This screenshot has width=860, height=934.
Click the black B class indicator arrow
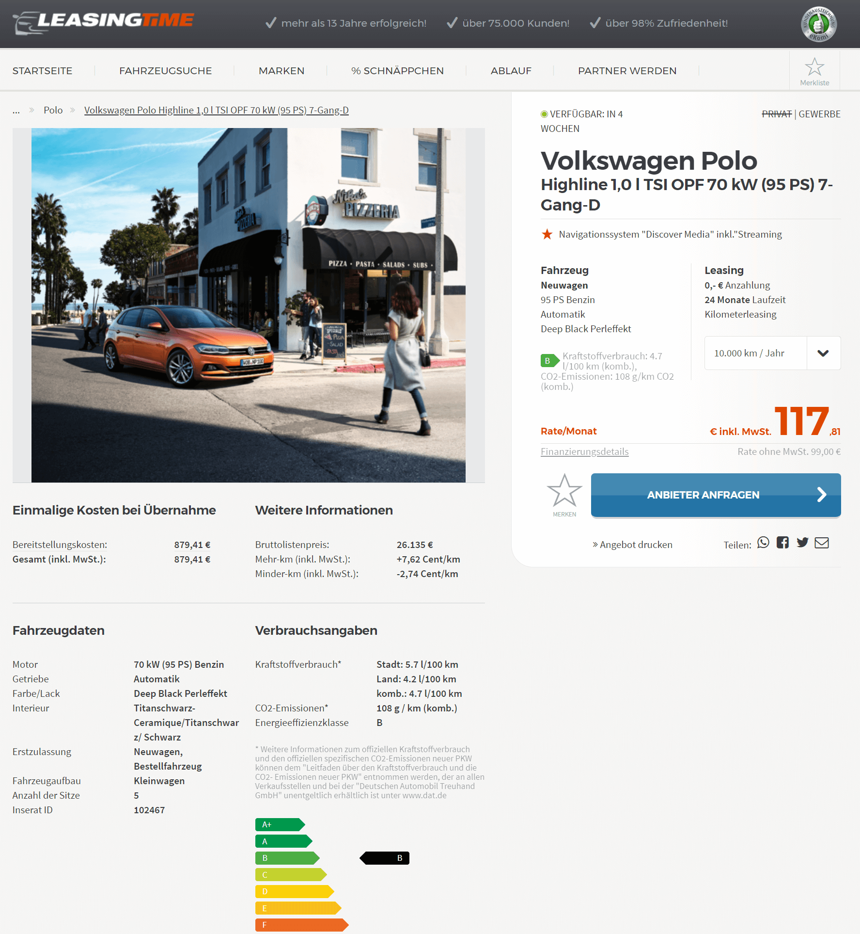pyautogui.click(x=385, y=858)
